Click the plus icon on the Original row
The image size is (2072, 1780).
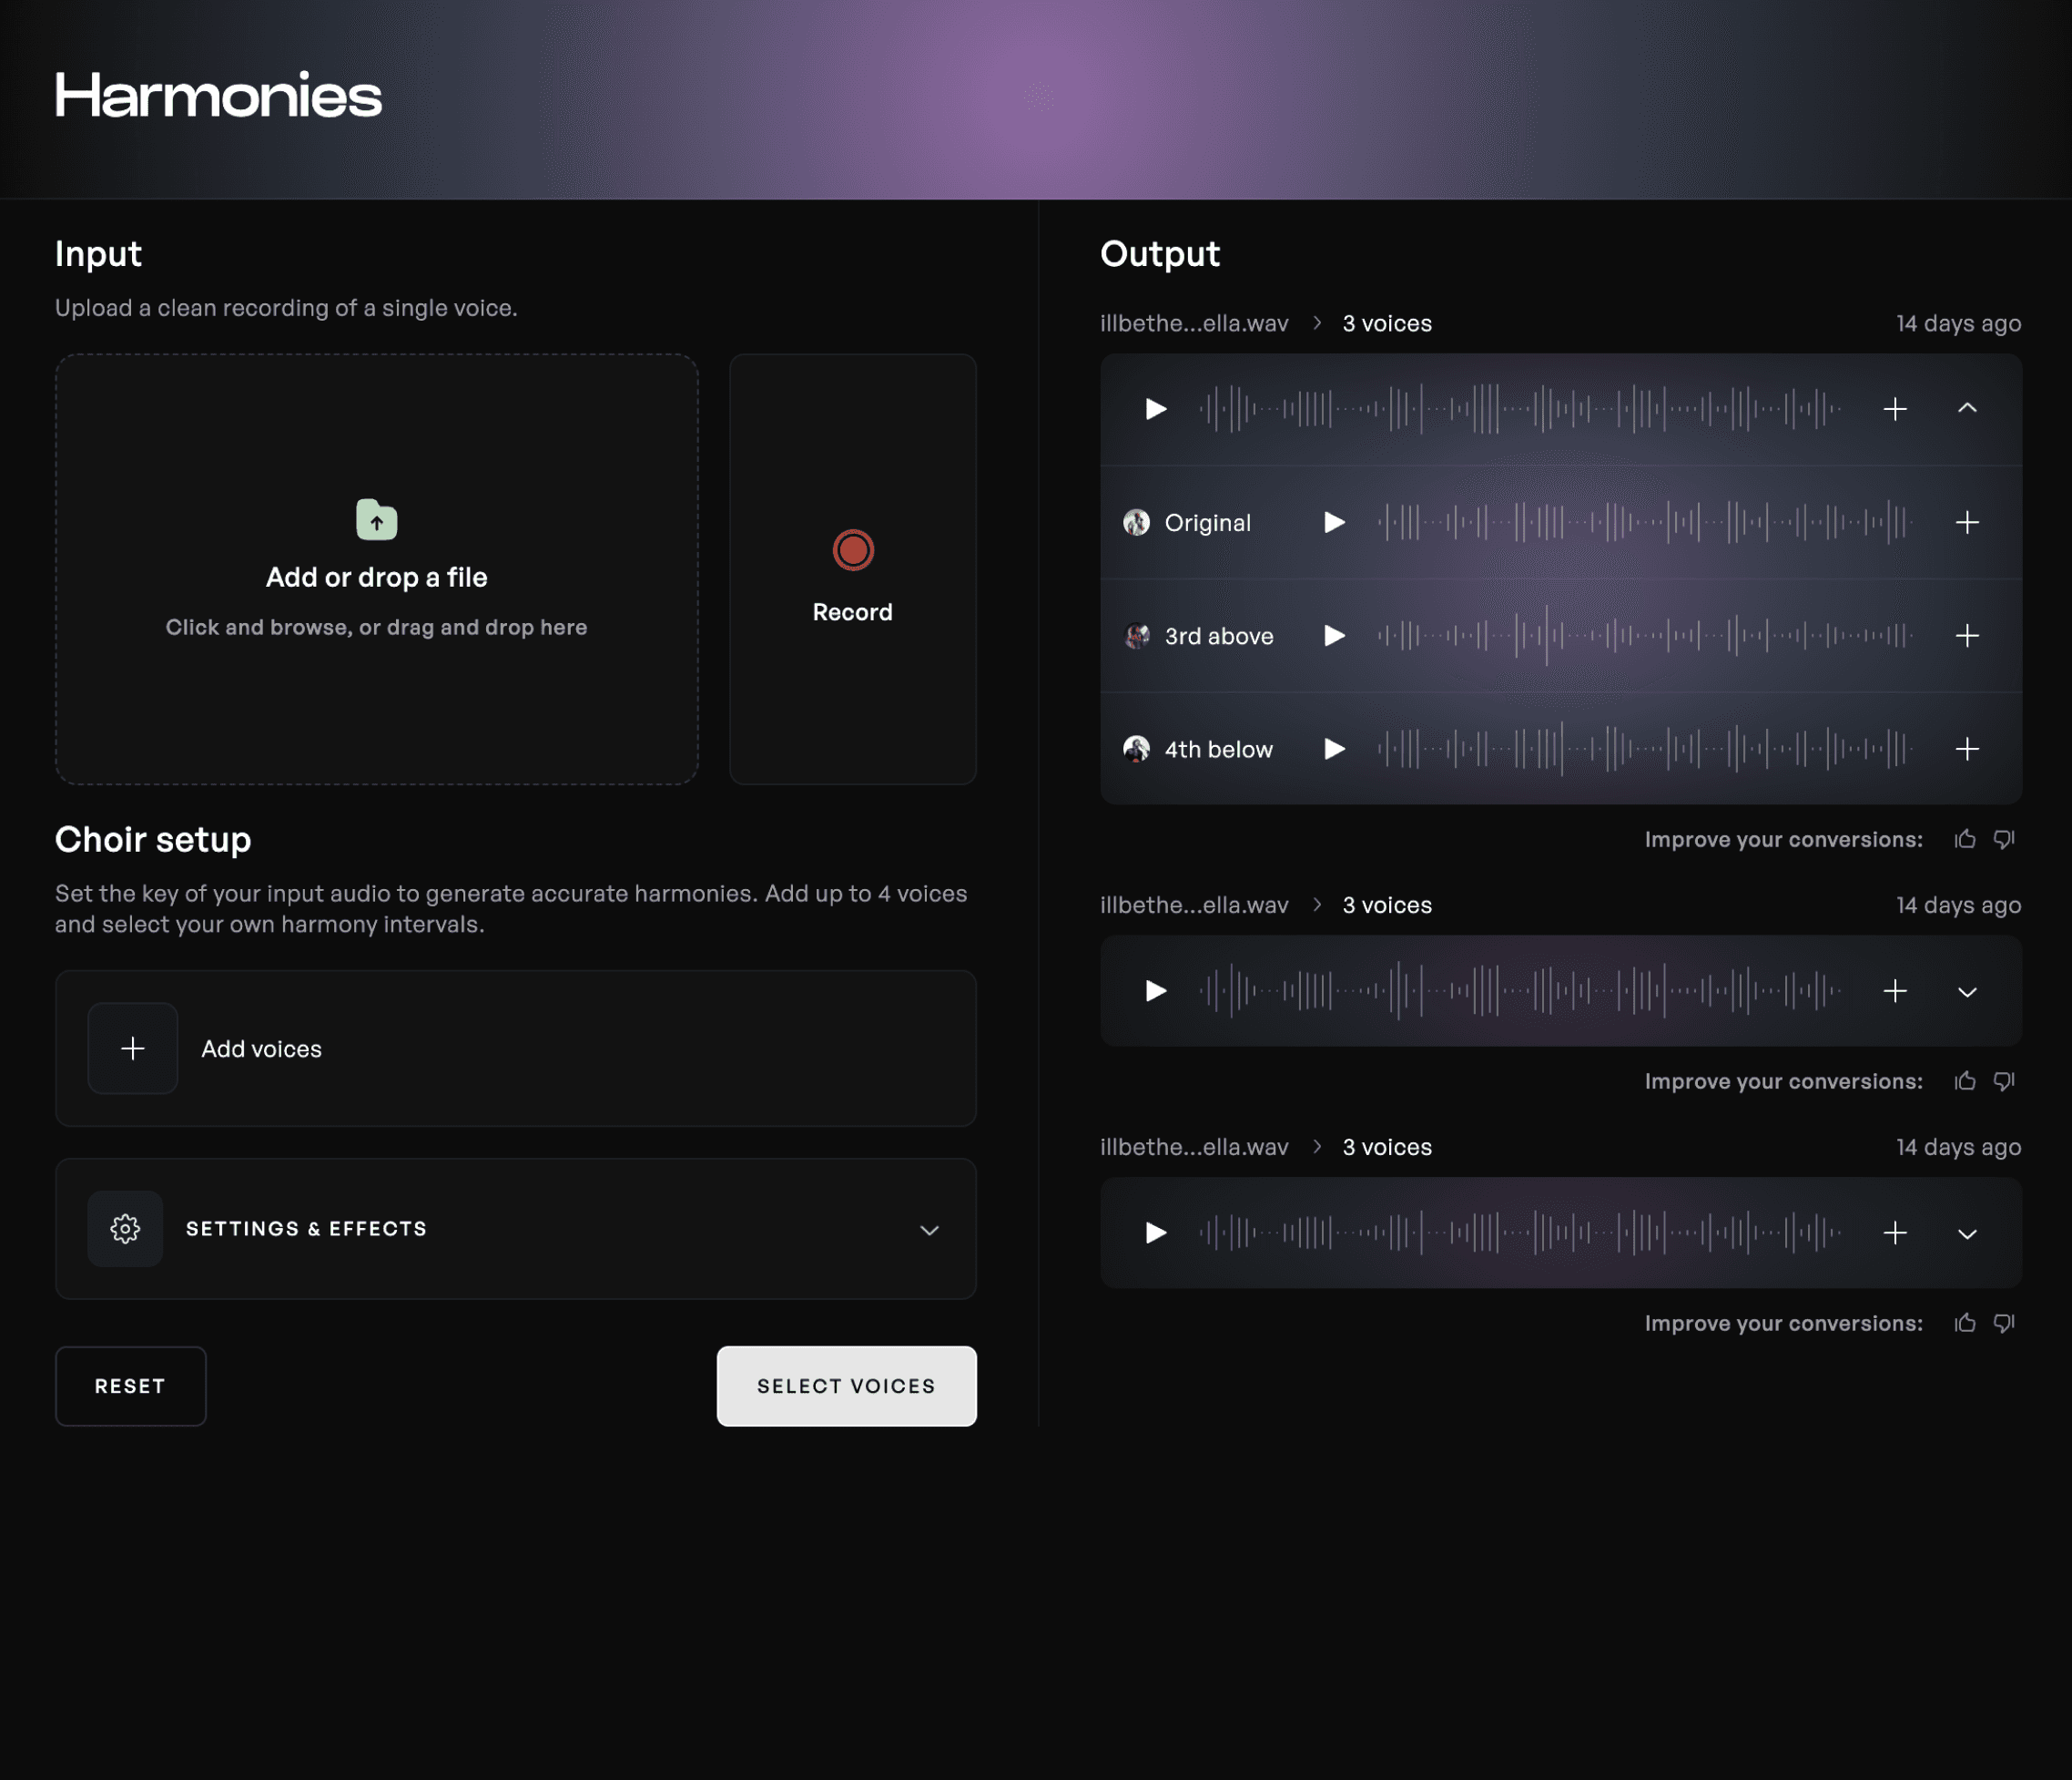pos(1967,522)
